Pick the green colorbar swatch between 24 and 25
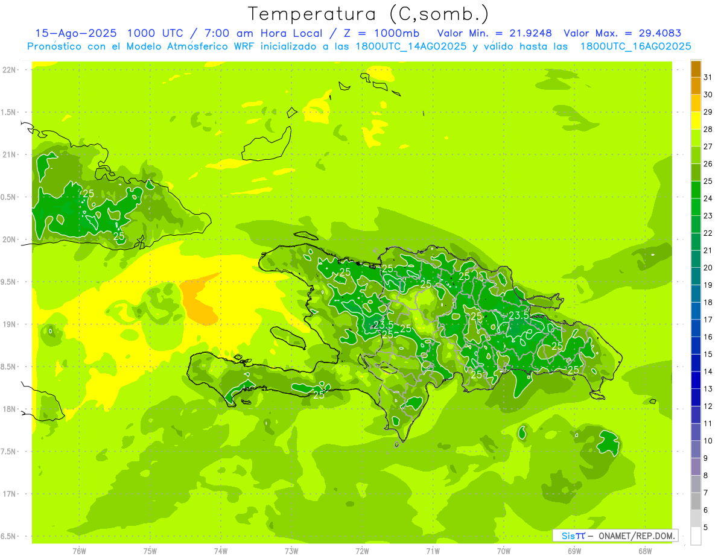Viewport: 724px width, 559px height. (696, 190)
